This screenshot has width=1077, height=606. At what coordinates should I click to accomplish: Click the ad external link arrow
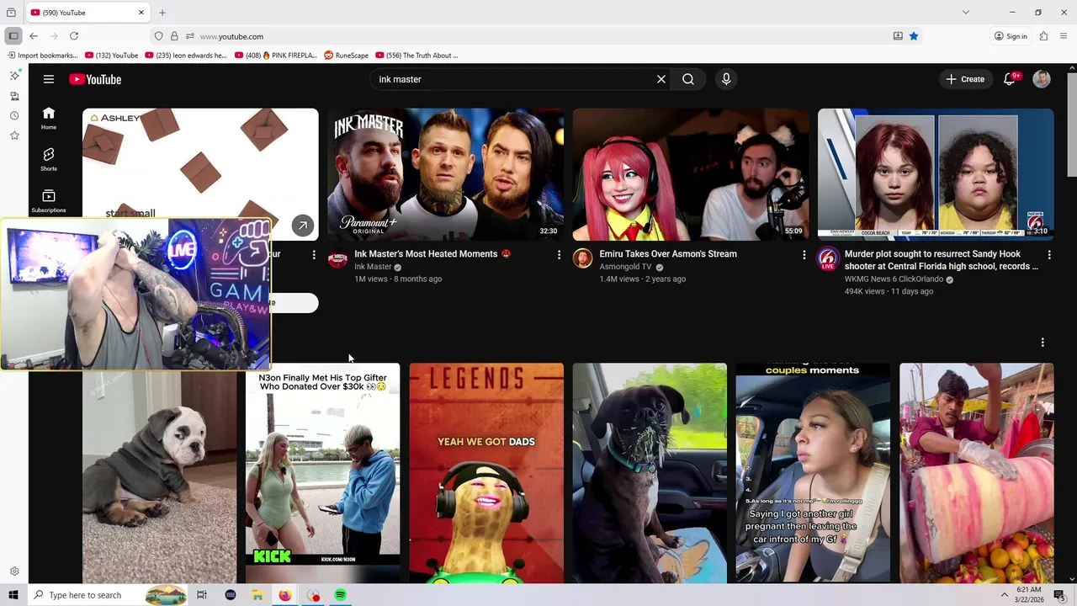pos(303,226)
